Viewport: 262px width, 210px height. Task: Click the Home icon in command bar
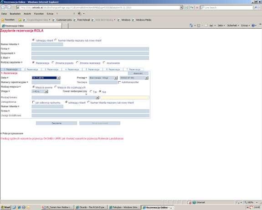(191, 26)
